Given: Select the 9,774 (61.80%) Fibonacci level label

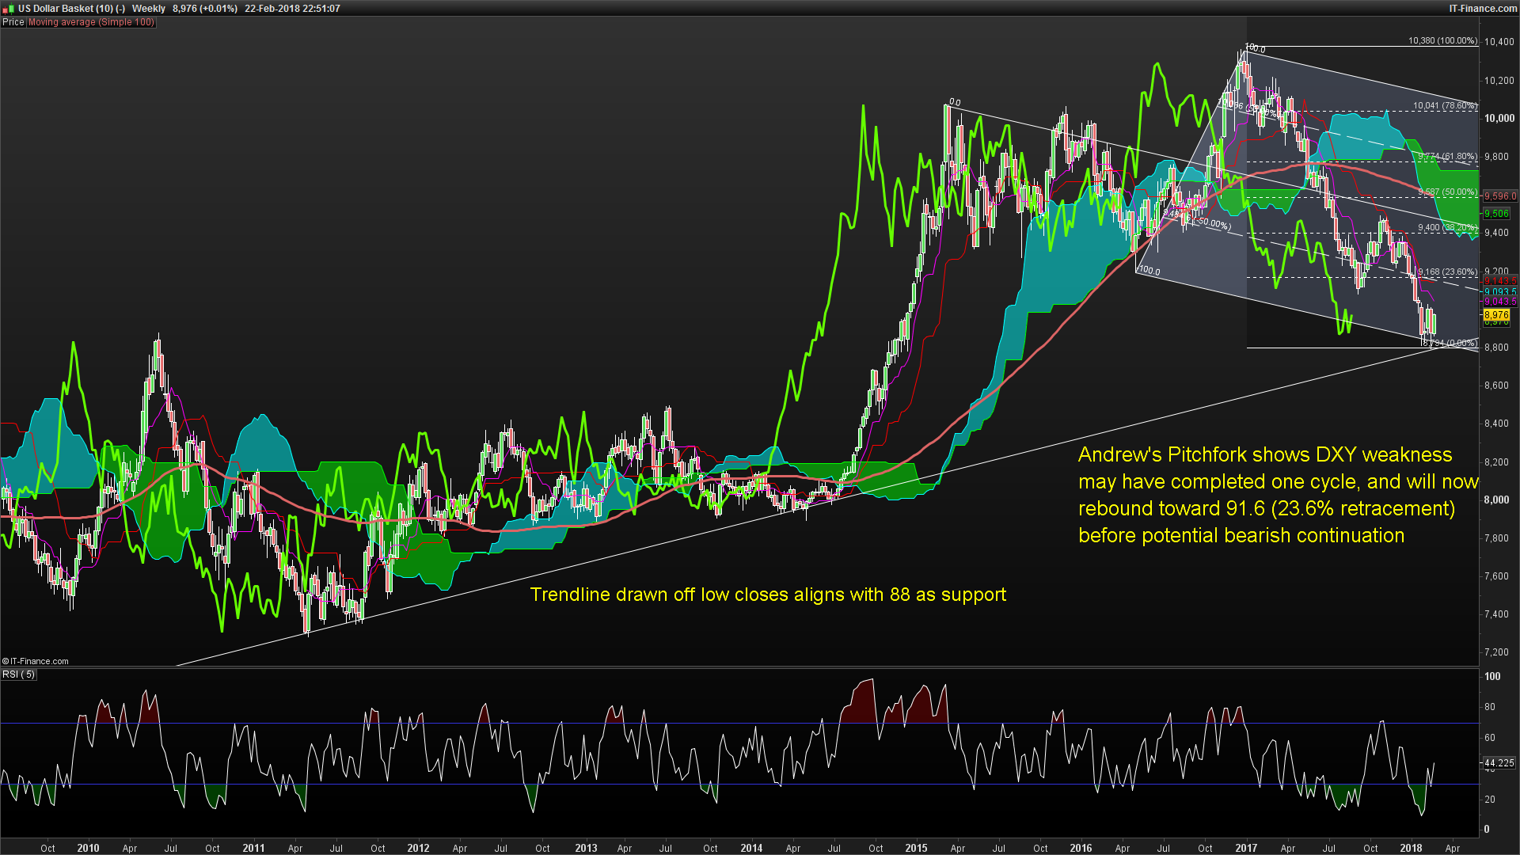Looking at the screenshot, I should [1447, 157].
